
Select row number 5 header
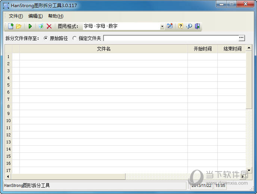pos(9,85)
